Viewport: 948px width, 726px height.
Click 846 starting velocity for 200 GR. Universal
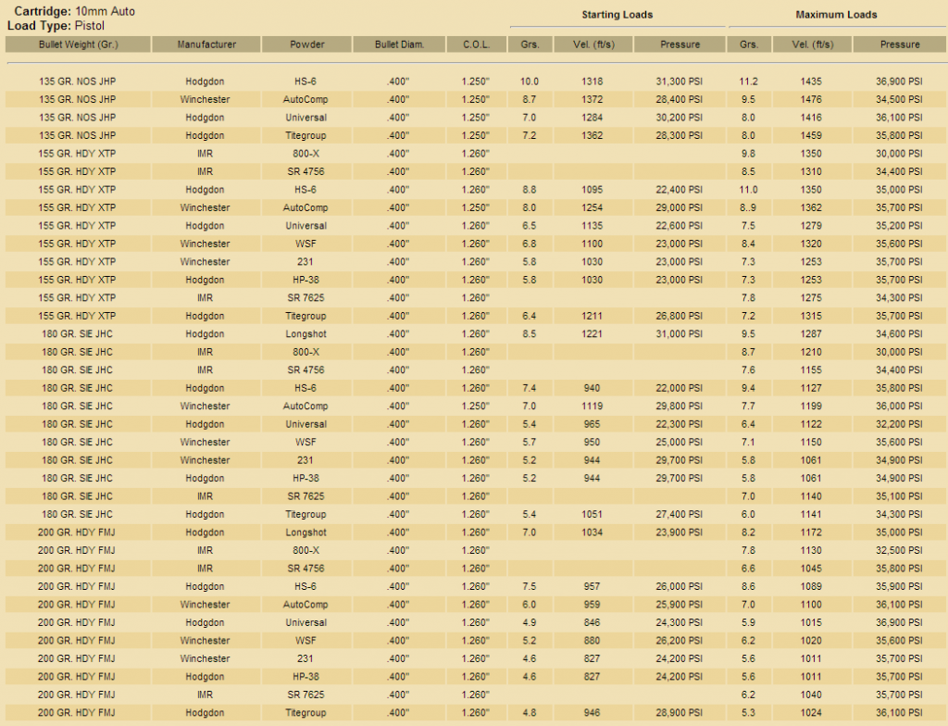(592, 622)
